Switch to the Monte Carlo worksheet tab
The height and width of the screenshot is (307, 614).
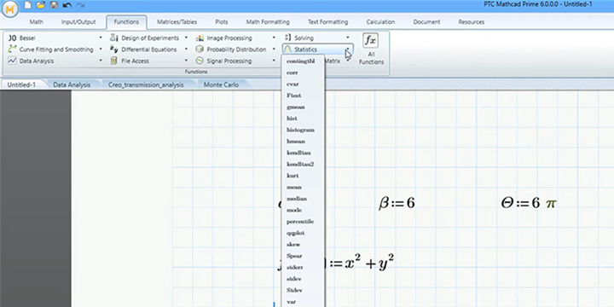point(221,84)
